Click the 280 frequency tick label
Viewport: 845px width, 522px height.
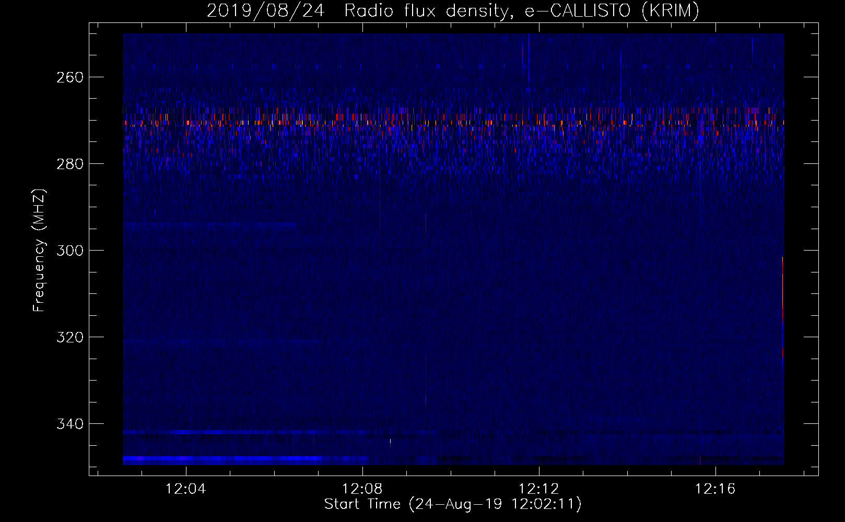[69, 164]
